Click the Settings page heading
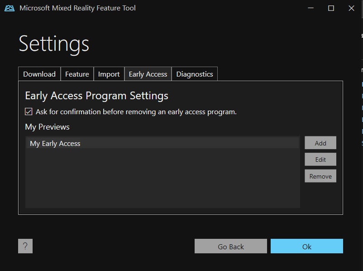The width and height of the screenshot is (363, 271). pos(53,44)
